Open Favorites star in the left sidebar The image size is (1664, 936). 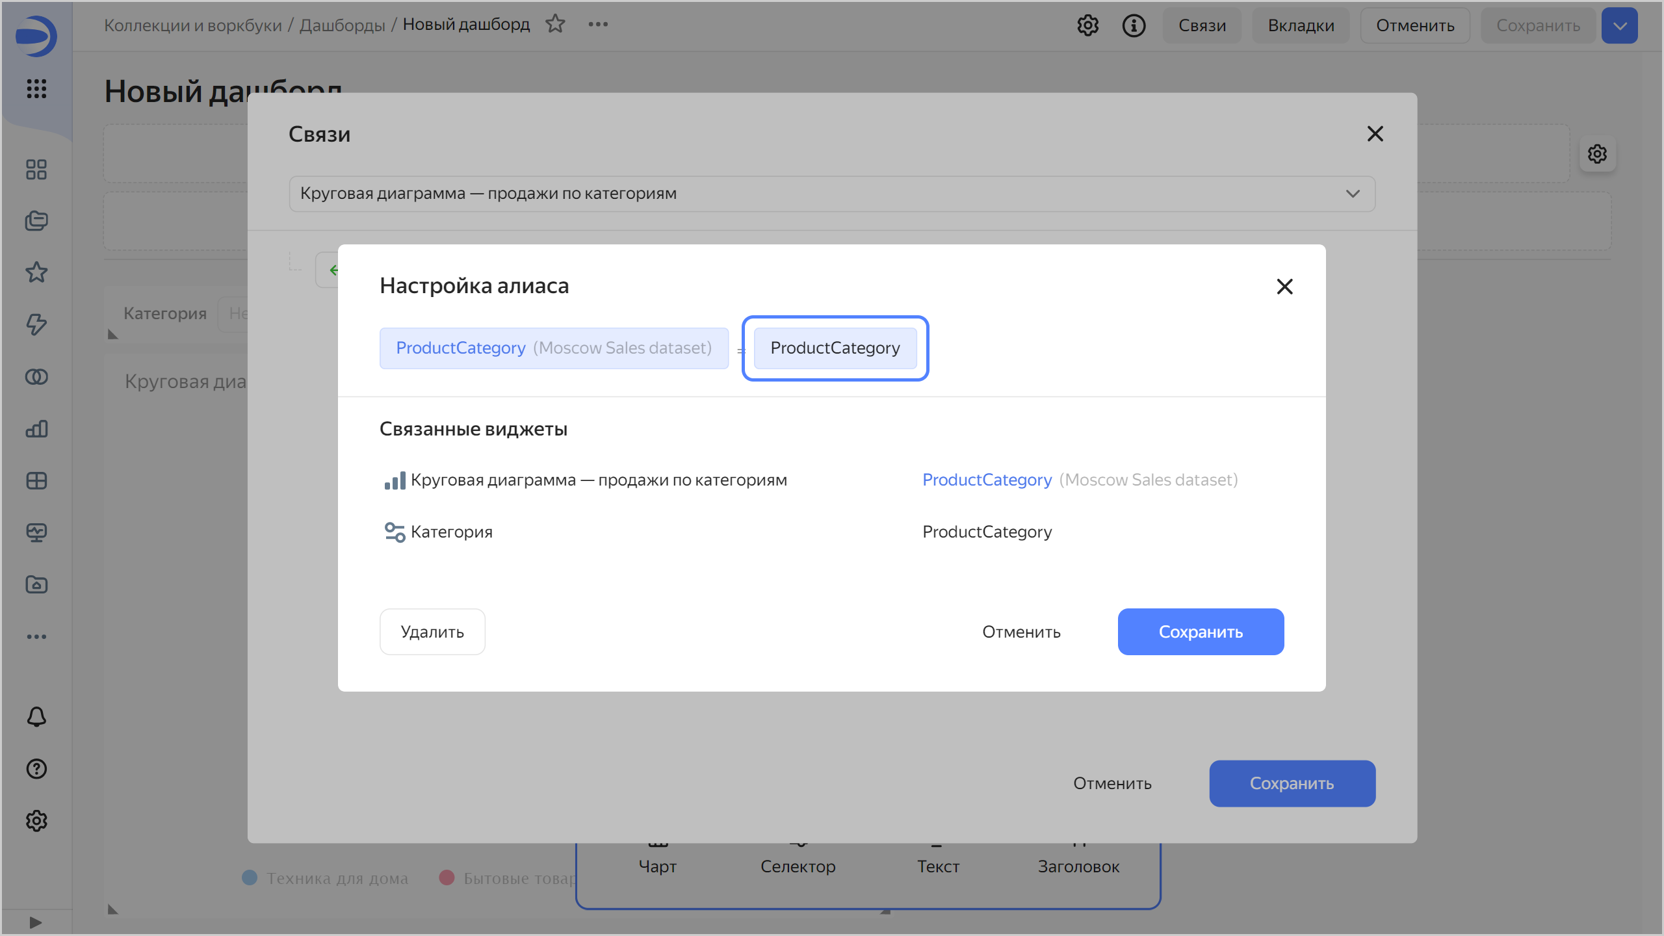click(36, 272)
